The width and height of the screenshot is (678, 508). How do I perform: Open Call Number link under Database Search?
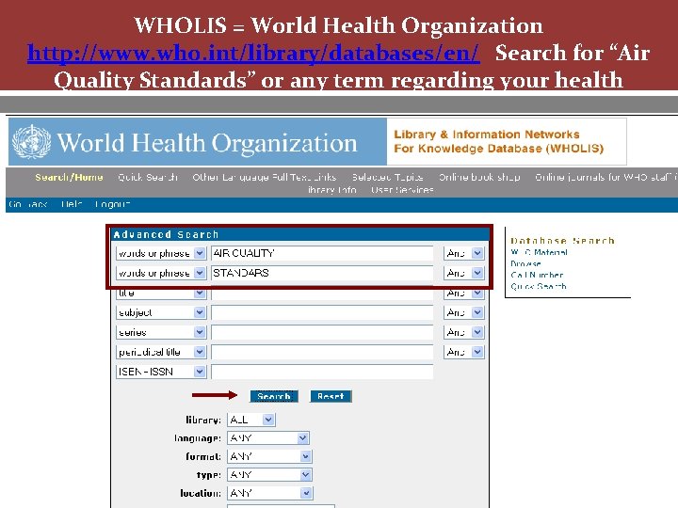(x=537, y=275)
